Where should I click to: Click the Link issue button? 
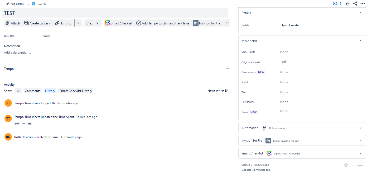click(x=64, y=23)
